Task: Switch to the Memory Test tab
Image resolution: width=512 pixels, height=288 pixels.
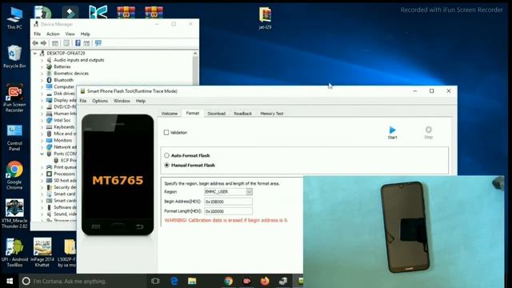Action: point(272,114)
